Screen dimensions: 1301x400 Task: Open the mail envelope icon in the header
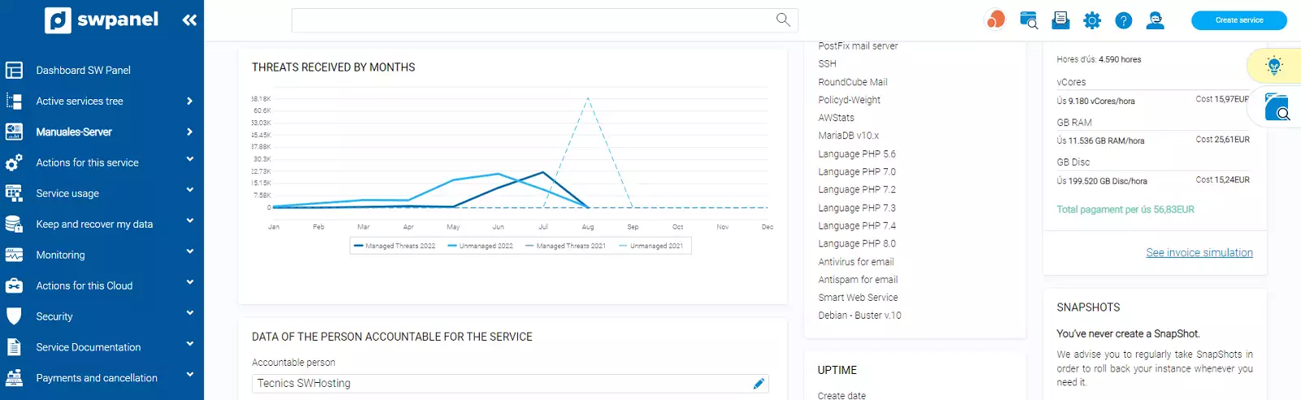1060,20
